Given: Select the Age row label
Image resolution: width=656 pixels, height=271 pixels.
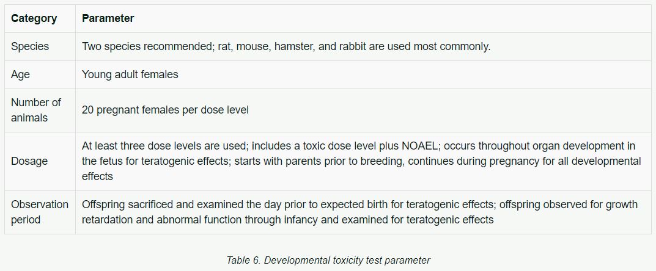Looking at the screenshot, I should (21, 74).
